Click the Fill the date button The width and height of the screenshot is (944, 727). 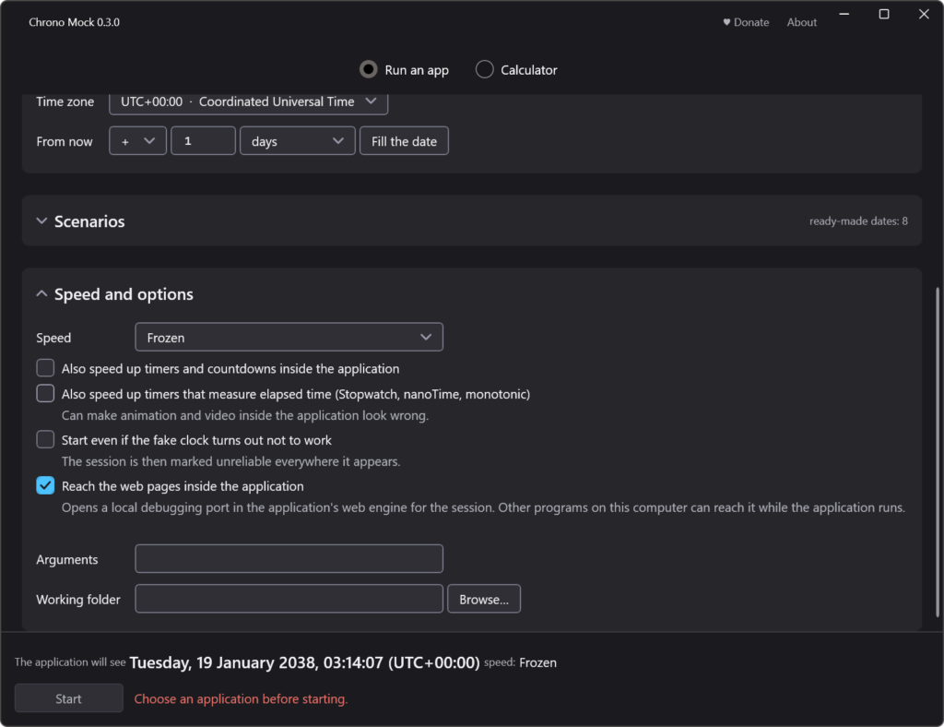[x=404, y=141]
